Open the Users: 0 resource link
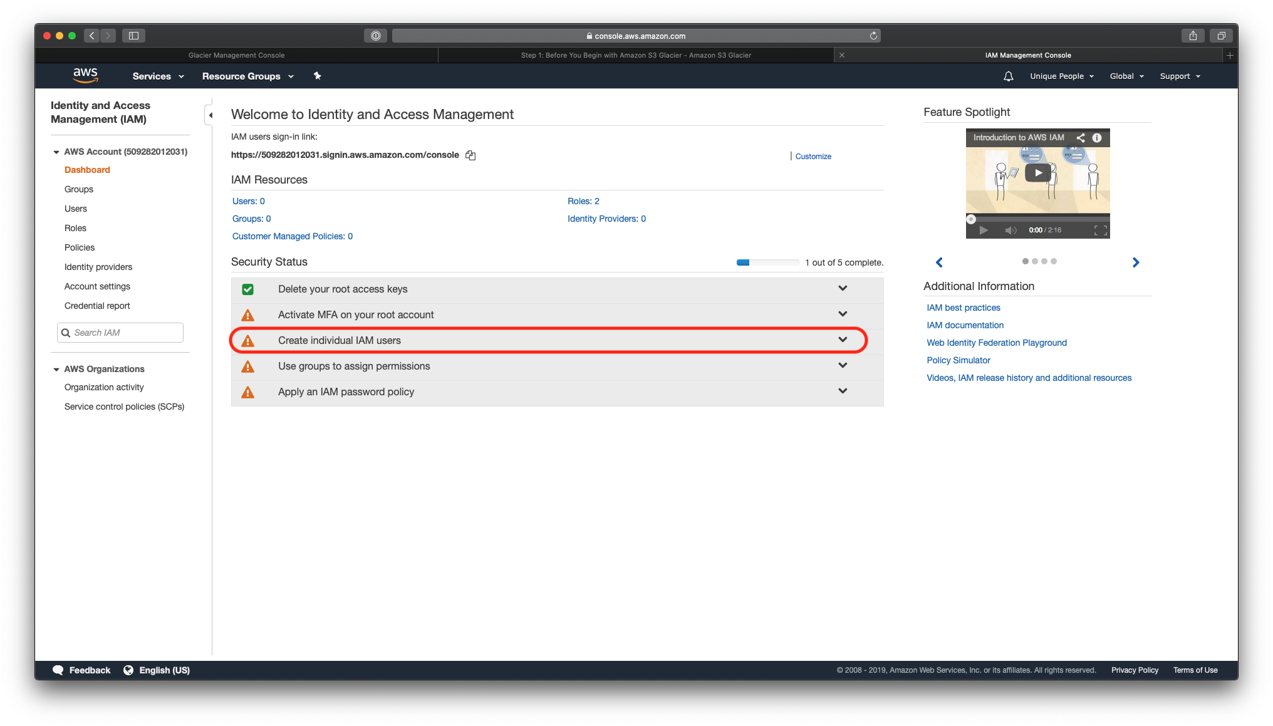 pos(249,201)
